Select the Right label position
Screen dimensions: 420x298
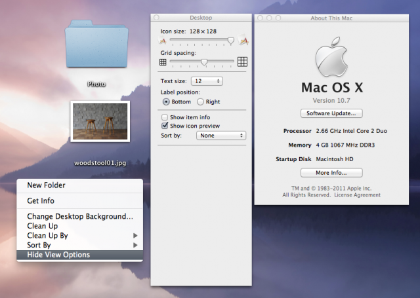[x=200, y=102]
